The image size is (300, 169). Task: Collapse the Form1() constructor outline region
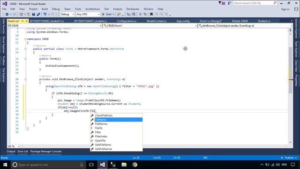pyautogui.click(x=25, y=59)
